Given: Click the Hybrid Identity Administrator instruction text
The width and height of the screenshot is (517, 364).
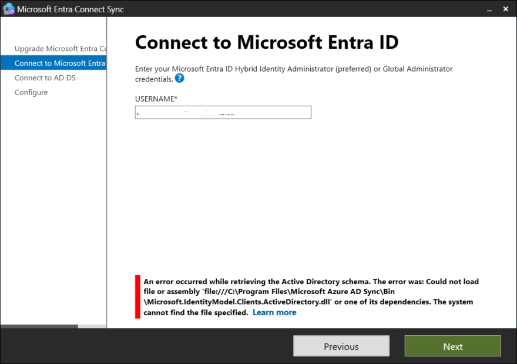Looking at the screenshot, I should (294, 74).
